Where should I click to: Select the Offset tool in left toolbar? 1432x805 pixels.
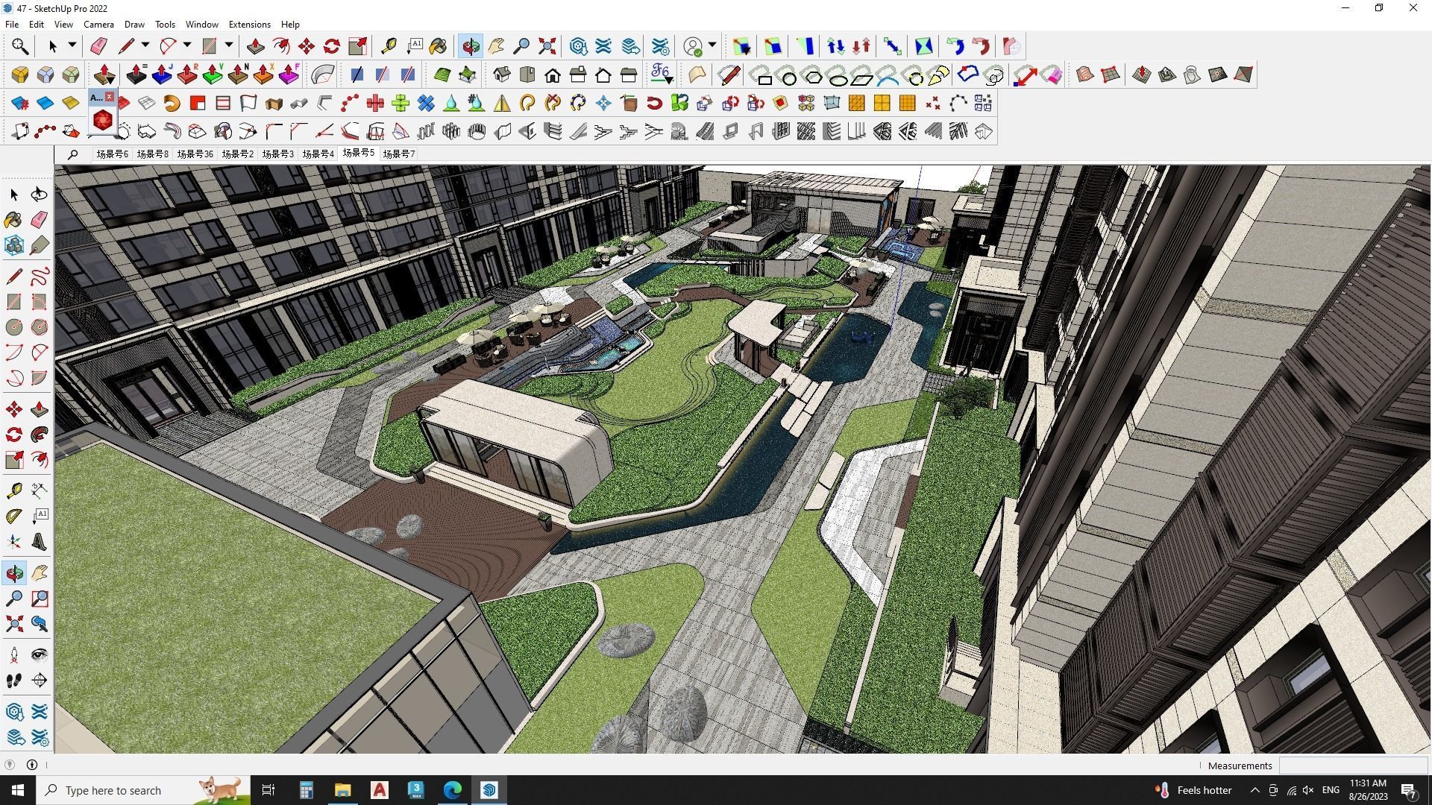pyautogui.click(x=40, y=460)
